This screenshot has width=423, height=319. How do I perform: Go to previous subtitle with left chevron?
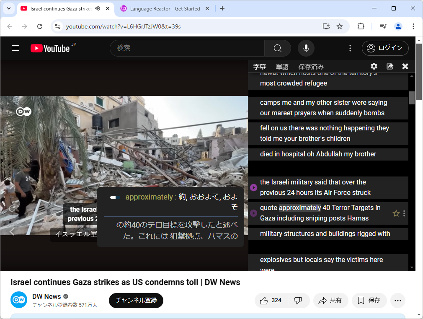click(x=12, y=231)
